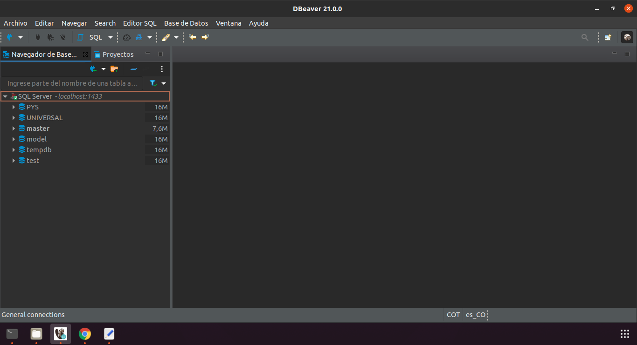Maximize the editor area panel
Viewport: 637px width, 345px height.
pyautogui.click(x=627, y=54)
